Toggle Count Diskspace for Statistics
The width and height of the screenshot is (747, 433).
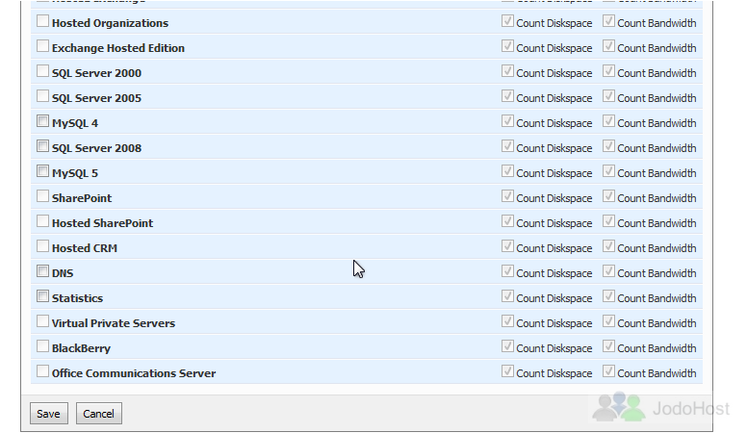point(507,296)
